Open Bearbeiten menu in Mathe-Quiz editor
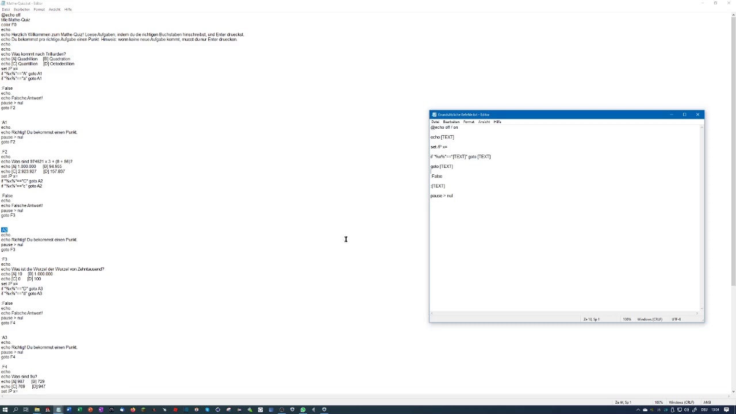The height and width of the screenshot is (414, 736). 22,9
